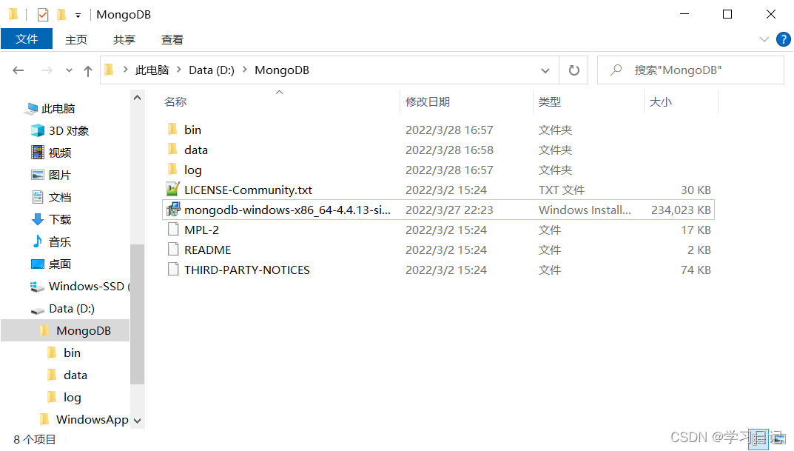Click the Windows-SSD drive icon

(38, 287)
